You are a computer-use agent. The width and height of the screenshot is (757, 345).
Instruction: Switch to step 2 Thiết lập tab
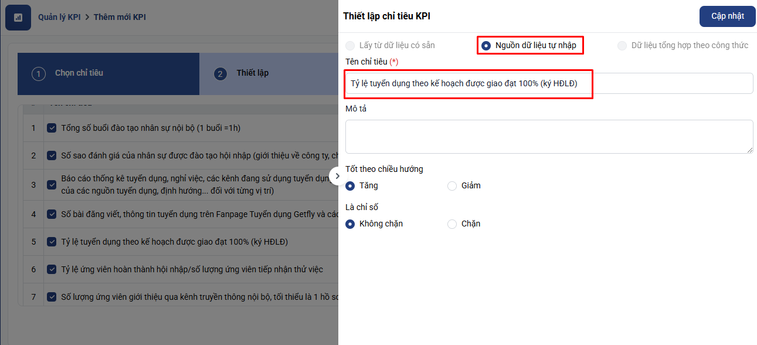(252, 73)
